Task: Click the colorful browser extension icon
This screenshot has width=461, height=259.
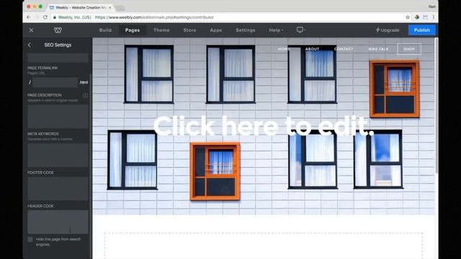Action: coord(416,17)
